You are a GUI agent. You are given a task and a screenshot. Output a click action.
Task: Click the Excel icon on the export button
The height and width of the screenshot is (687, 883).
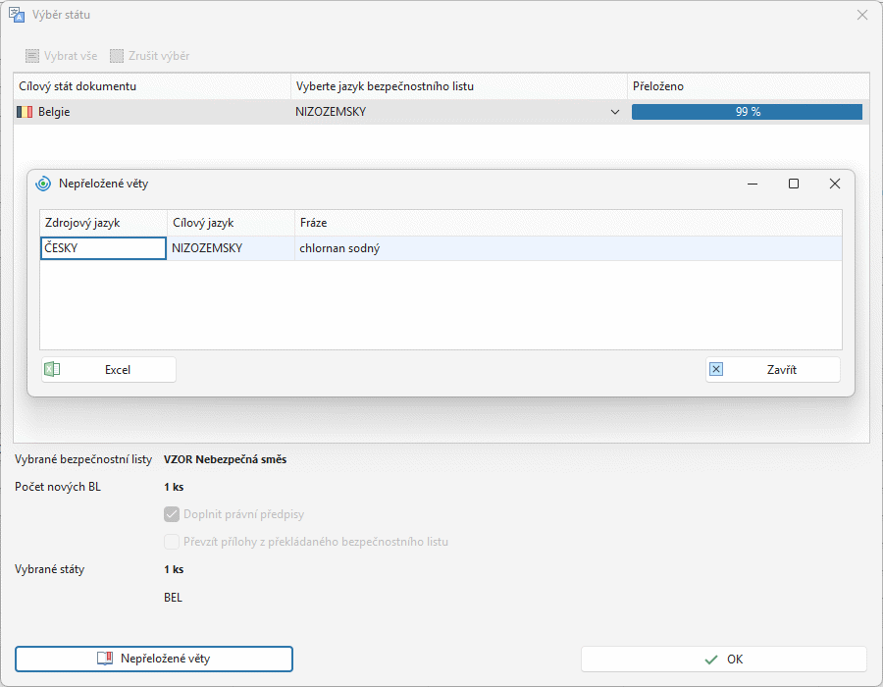(52, 369)
